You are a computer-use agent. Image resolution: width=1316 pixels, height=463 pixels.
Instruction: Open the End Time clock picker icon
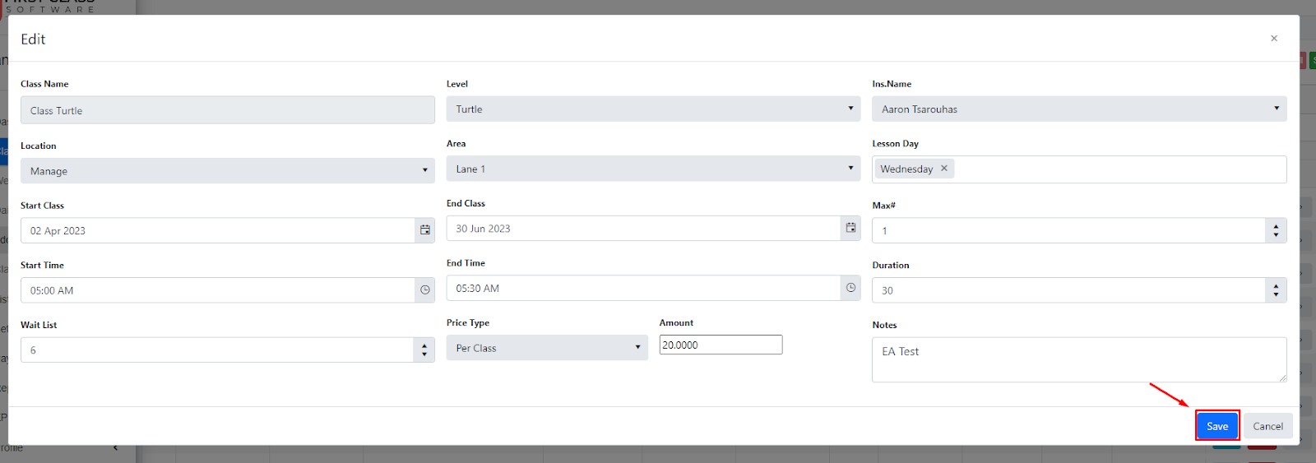pos(850,288)
